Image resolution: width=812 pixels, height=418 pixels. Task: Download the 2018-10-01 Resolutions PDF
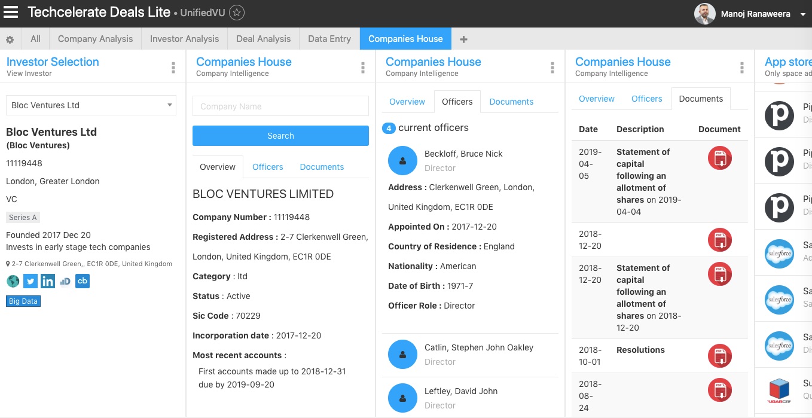tap(719, 356)
